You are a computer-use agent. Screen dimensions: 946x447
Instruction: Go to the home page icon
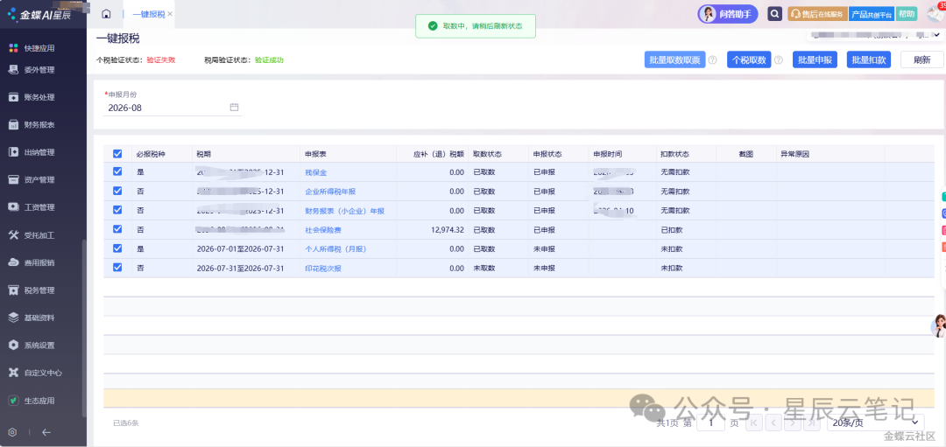(x=106, y=14)
